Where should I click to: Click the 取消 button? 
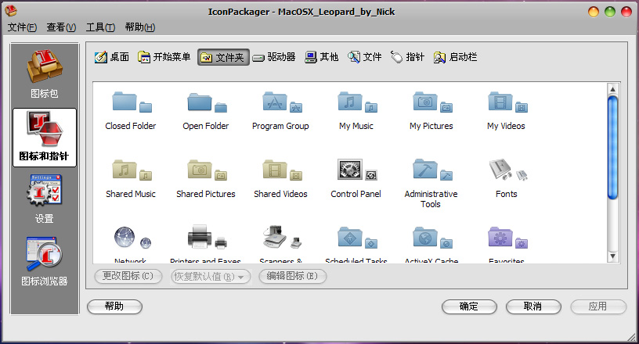(533, 306)
